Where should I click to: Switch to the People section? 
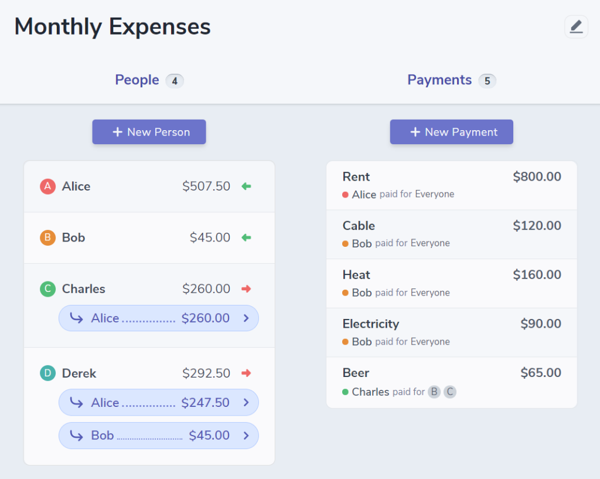coord(137,80)
